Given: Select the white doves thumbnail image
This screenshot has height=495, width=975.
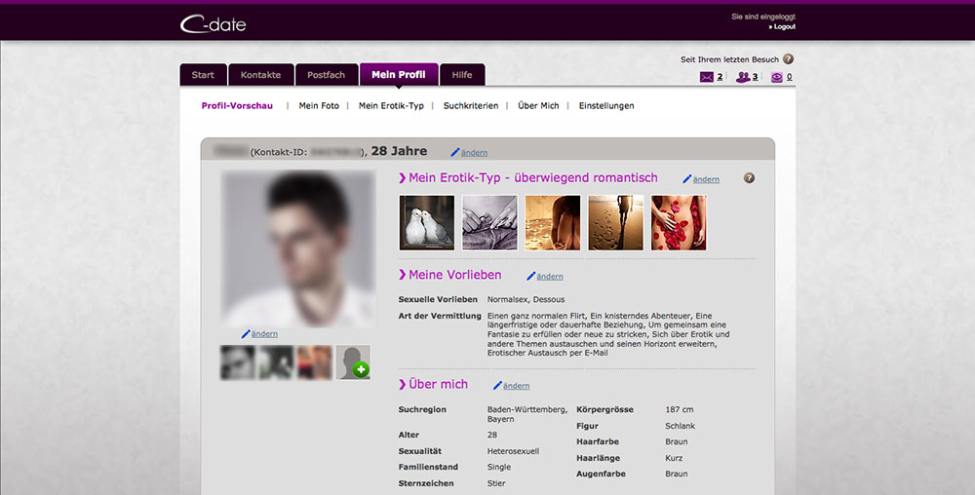Looking at the screenshot, I should click(x=427, y=223).
